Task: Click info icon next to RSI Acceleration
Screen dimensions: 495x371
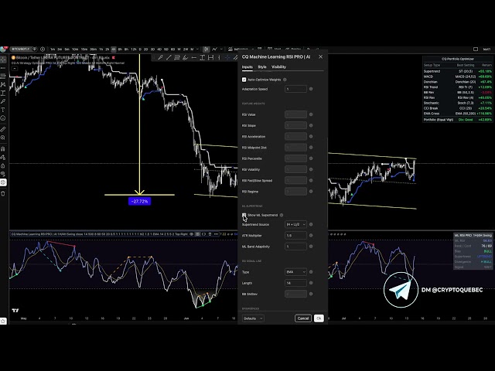Action: [311, 137]
